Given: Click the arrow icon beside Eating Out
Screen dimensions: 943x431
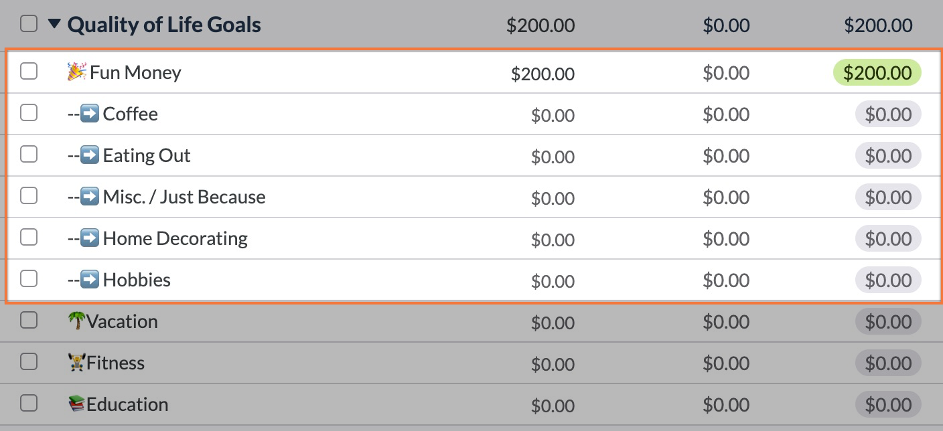Looking at the screenshot, I should coord(90,155).
